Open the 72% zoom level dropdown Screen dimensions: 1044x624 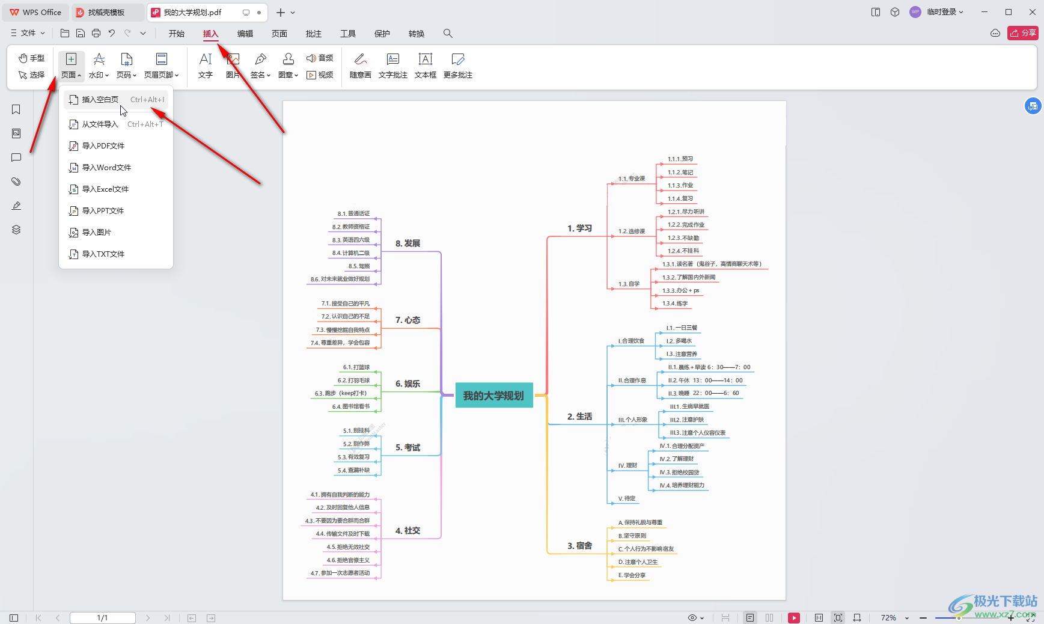pyautogui.click(x=906, y=618)
